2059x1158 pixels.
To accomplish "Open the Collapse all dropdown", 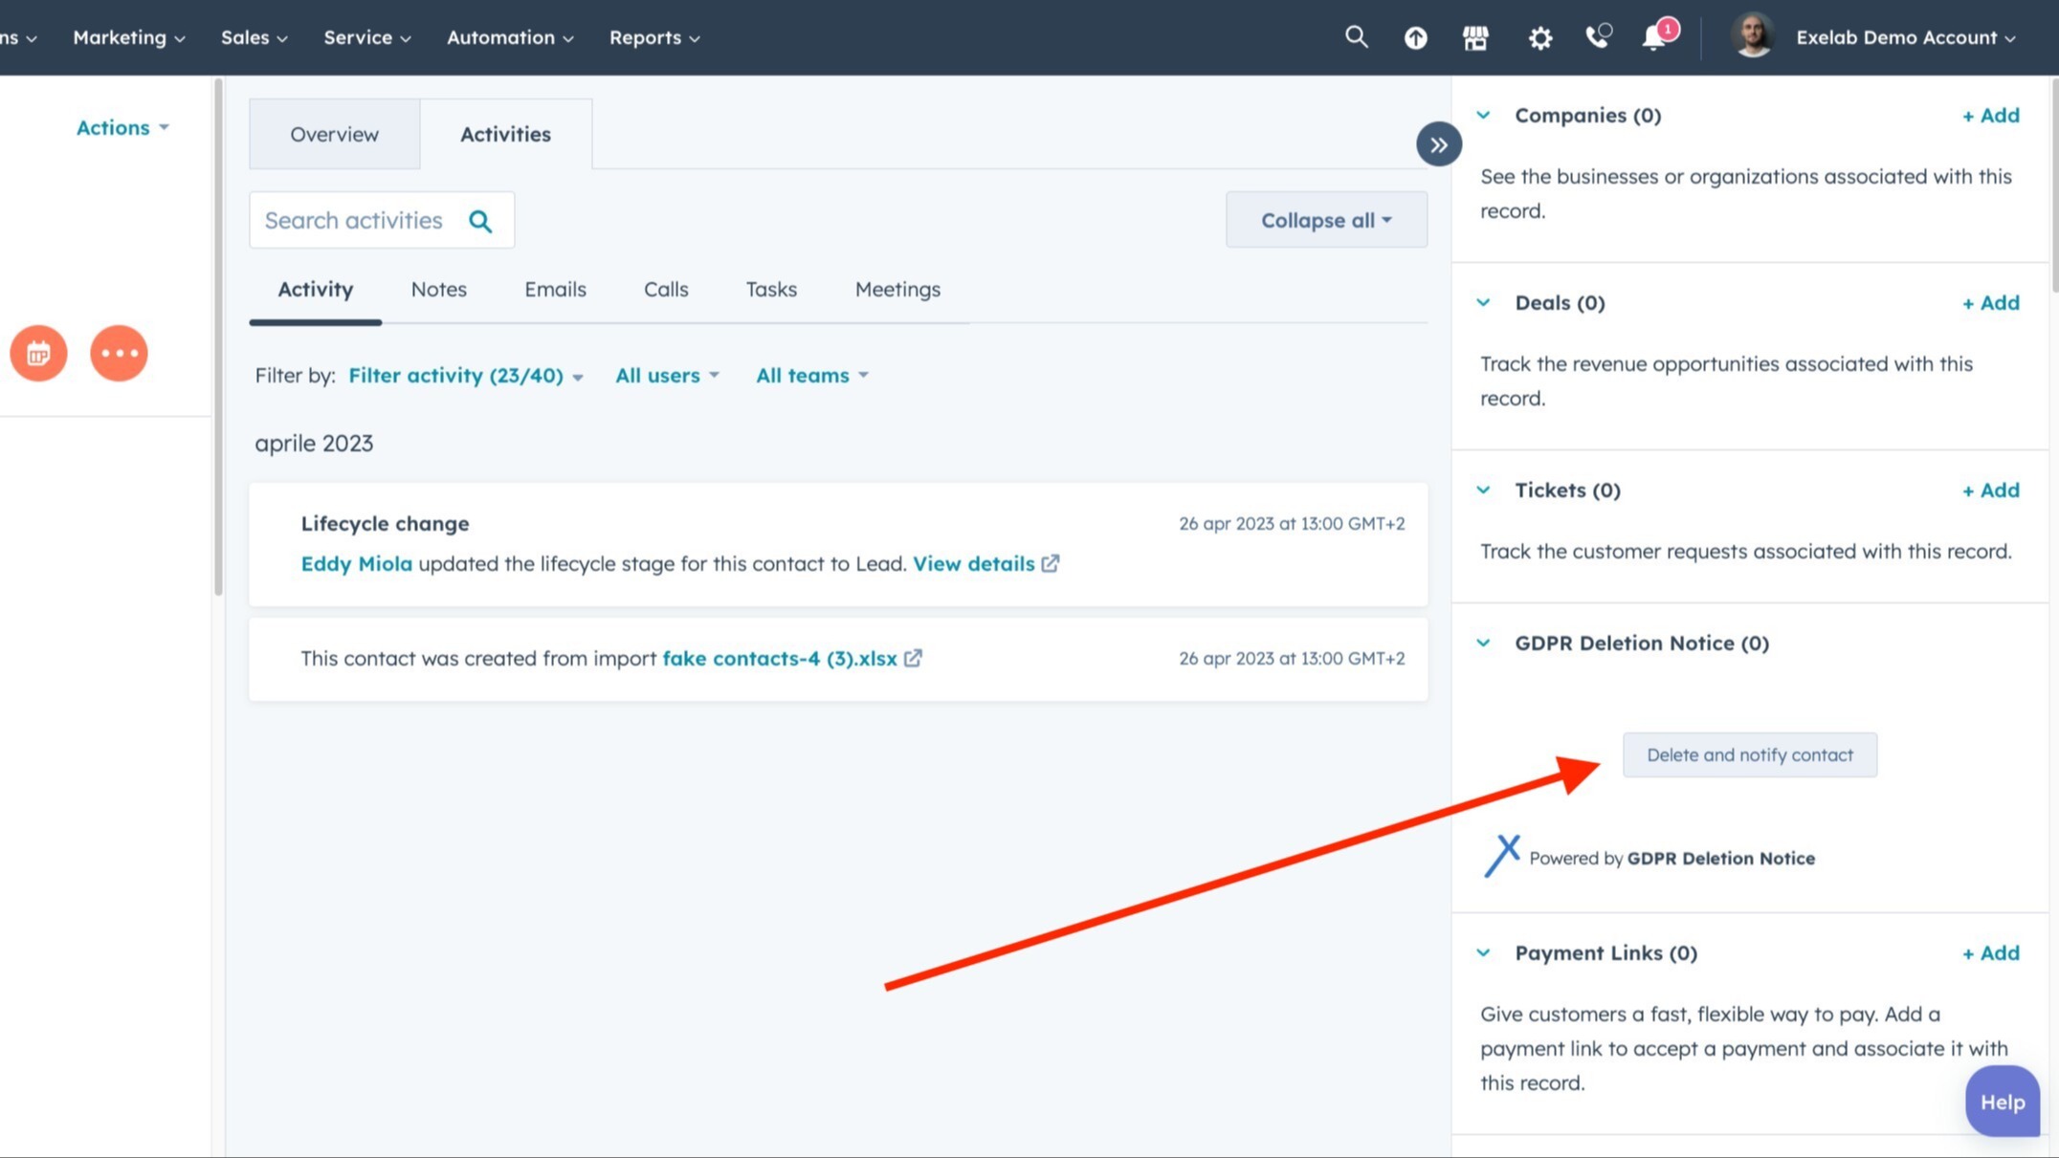I will 1326,220.
